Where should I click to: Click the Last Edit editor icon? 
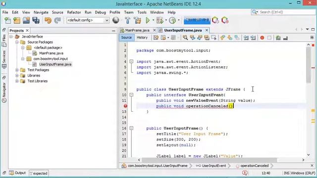coord(156,38)
